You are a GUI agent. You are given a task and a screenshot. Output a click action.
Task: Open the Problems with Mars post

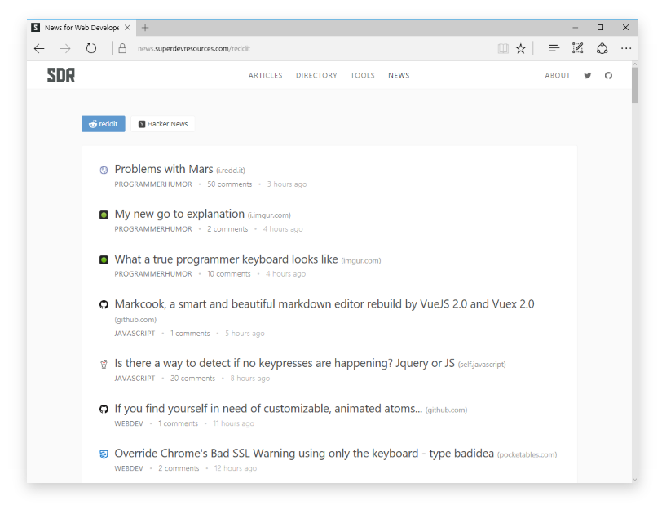[164, 169]
